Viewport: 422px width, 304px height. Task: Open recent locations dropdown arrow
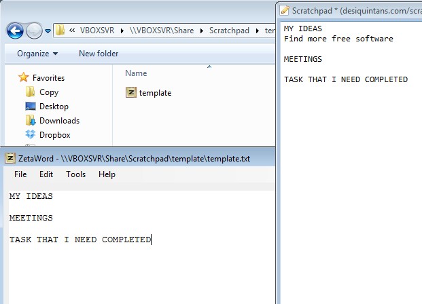click(x=48, y=31)
